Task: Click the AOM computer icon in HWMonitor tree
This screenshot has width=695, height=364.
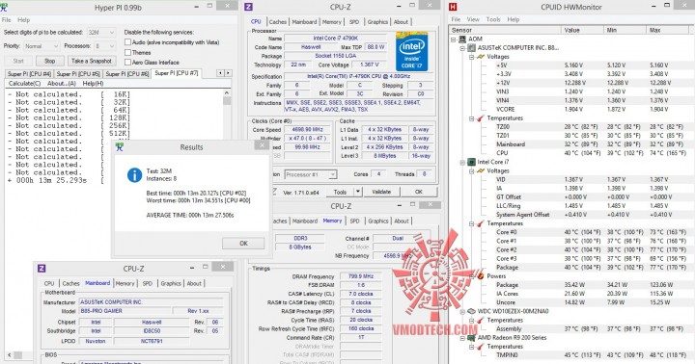Action: [x=462, y=39]
